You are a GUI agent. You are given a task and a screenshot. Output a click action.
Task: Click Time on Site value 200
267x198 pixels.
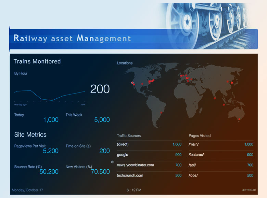(104, 151)
